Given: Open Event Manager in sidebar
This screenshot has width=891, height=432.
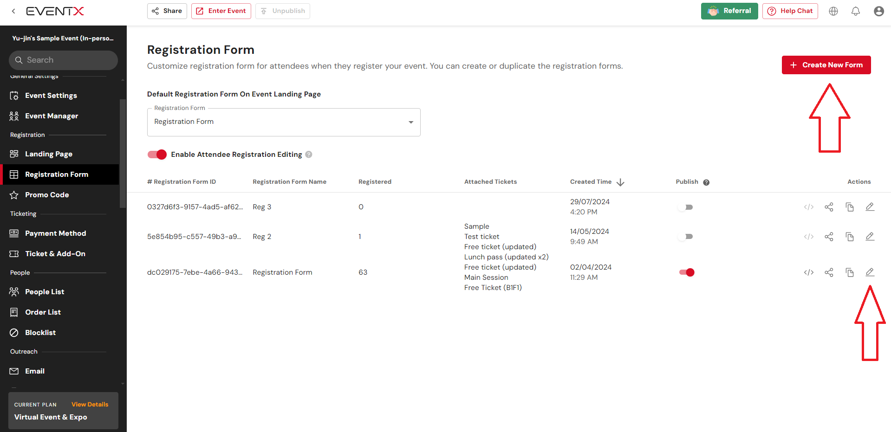Looking at the screenshot, I should click(x=60, y=116).
